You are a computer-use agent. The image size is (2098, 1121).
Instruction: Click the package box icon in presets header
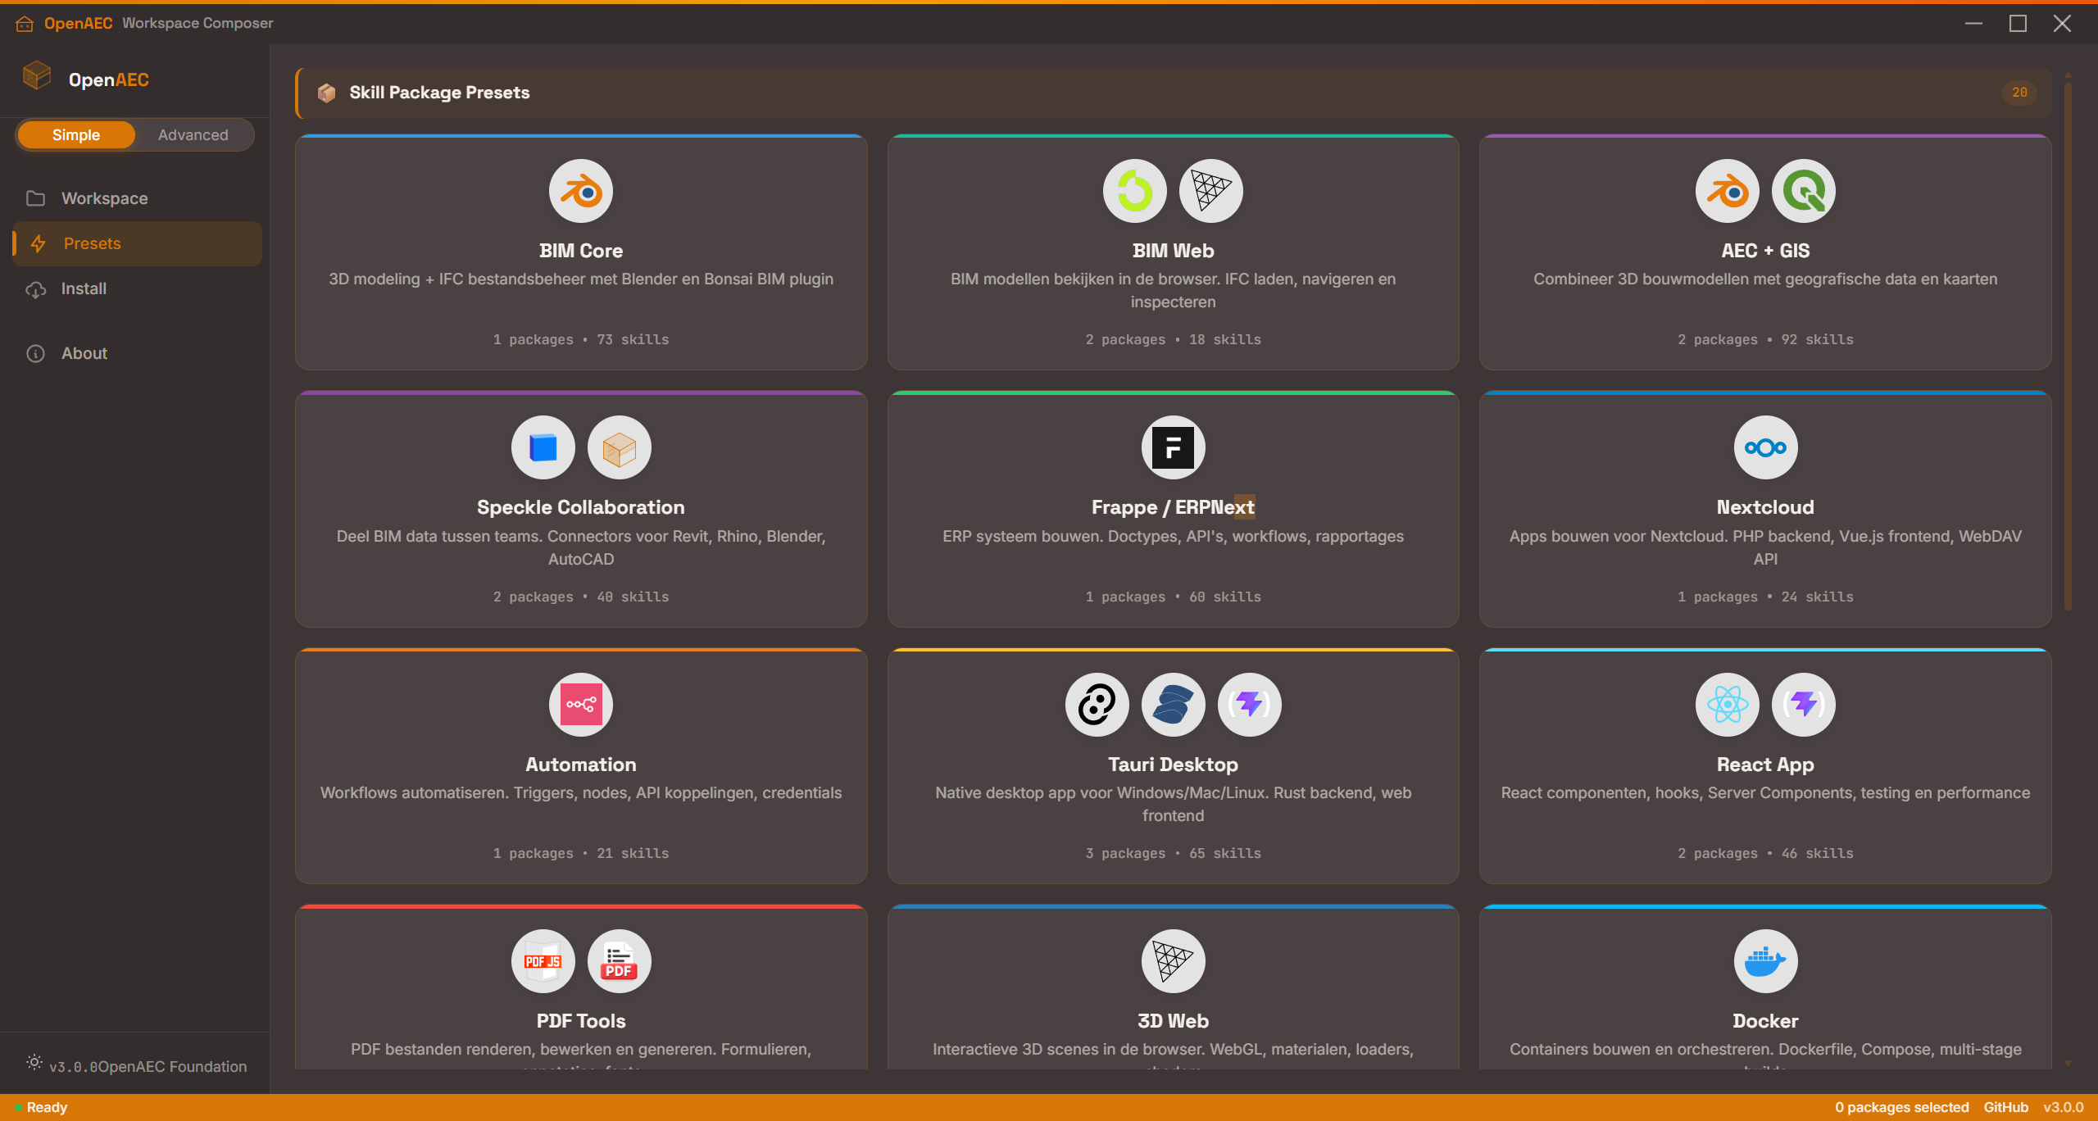(326, 93)
